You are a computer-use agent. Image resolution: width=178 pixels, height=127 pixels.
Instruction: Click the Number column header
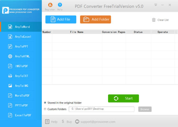47,32
